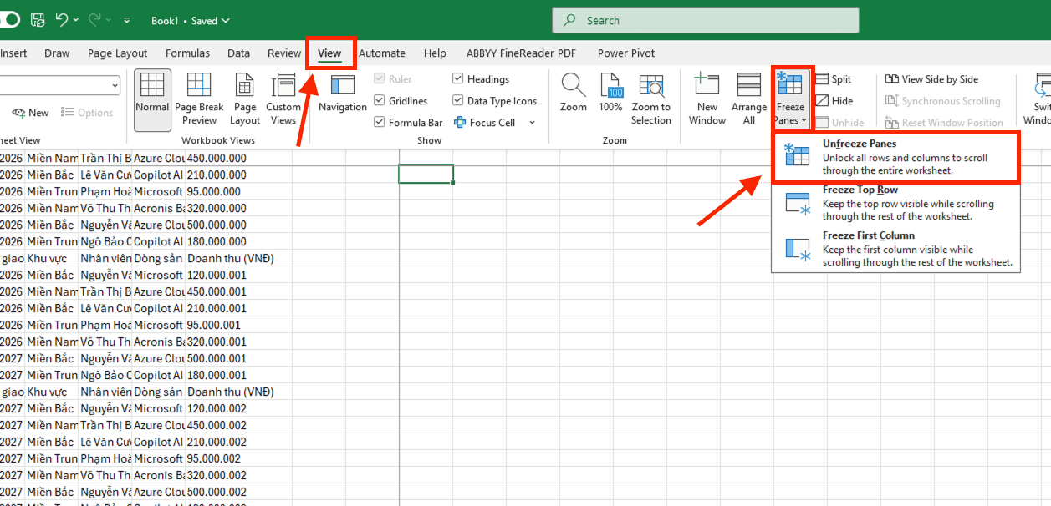Toggle the Headings checkbox
The image size is (1051, 506).
point(458,79)
